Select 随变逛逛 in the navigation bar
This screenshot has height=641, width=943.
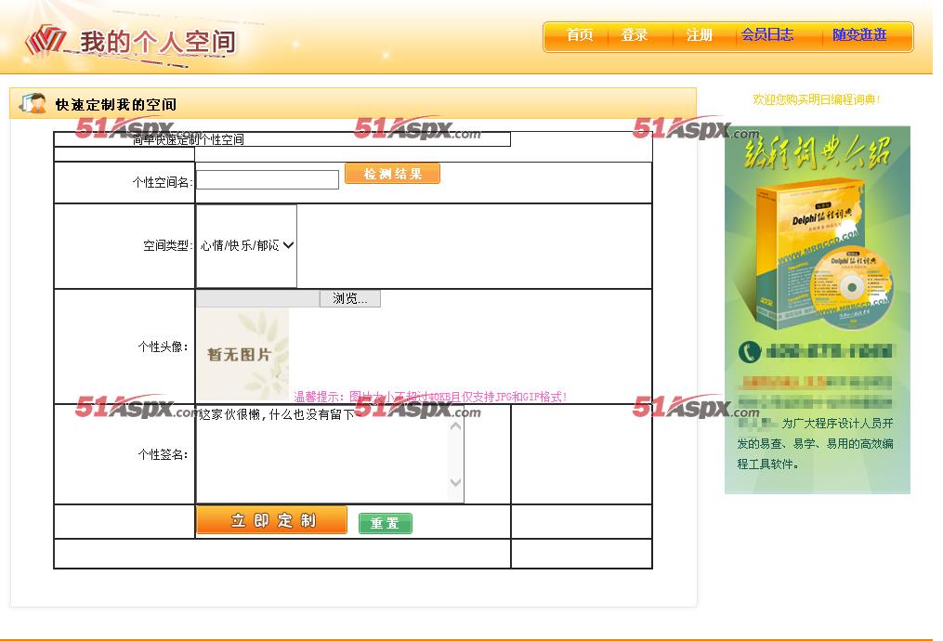pos(859,35)
